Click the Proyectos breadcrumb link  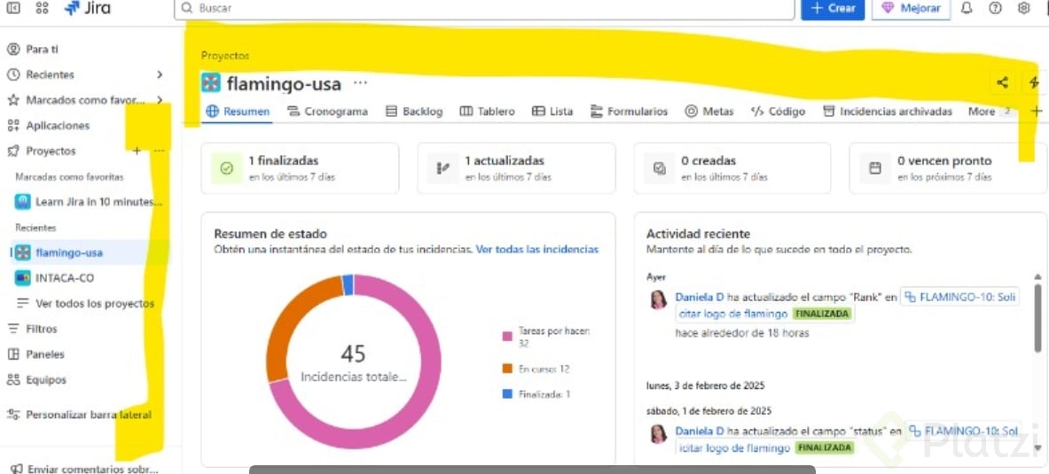[225, 56]
